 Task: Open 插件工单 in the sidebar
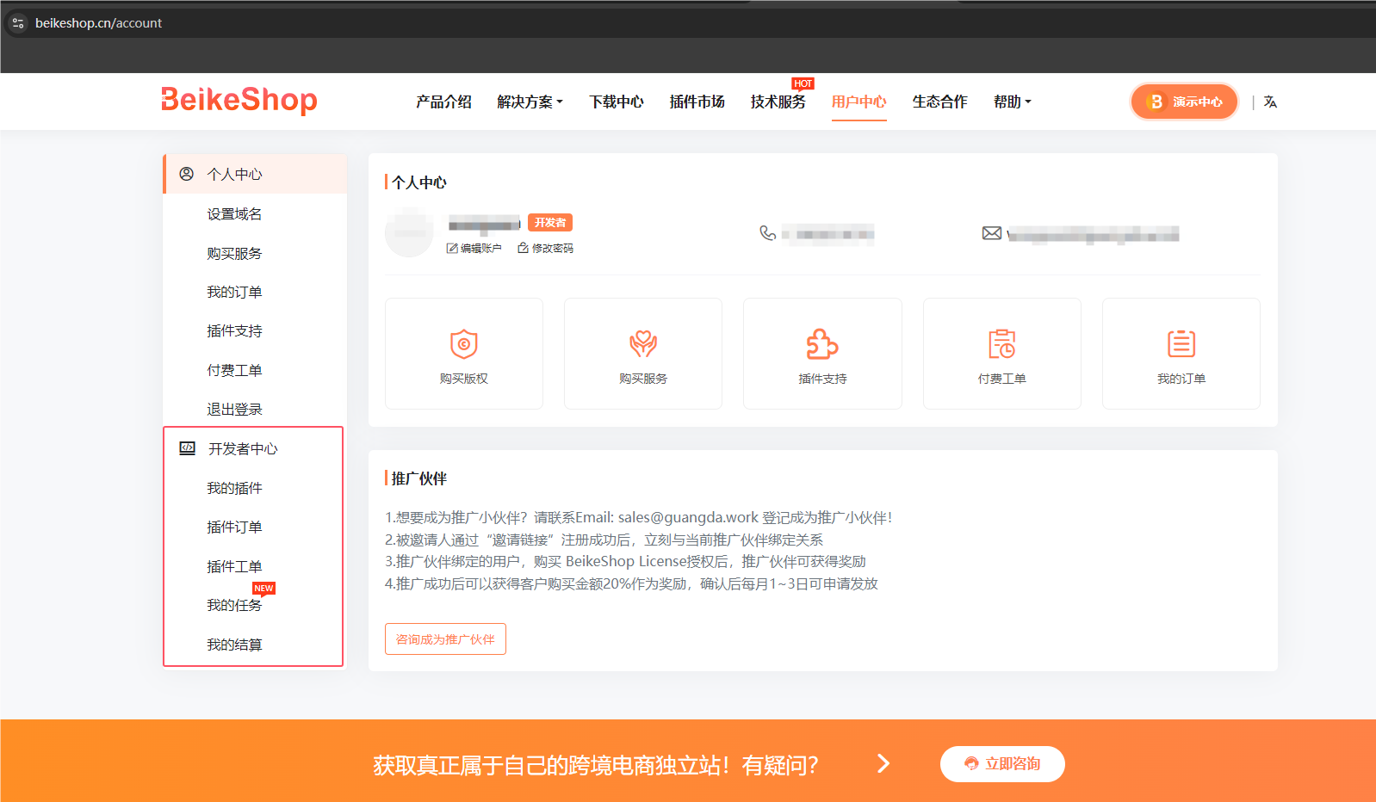pos(234,566)
